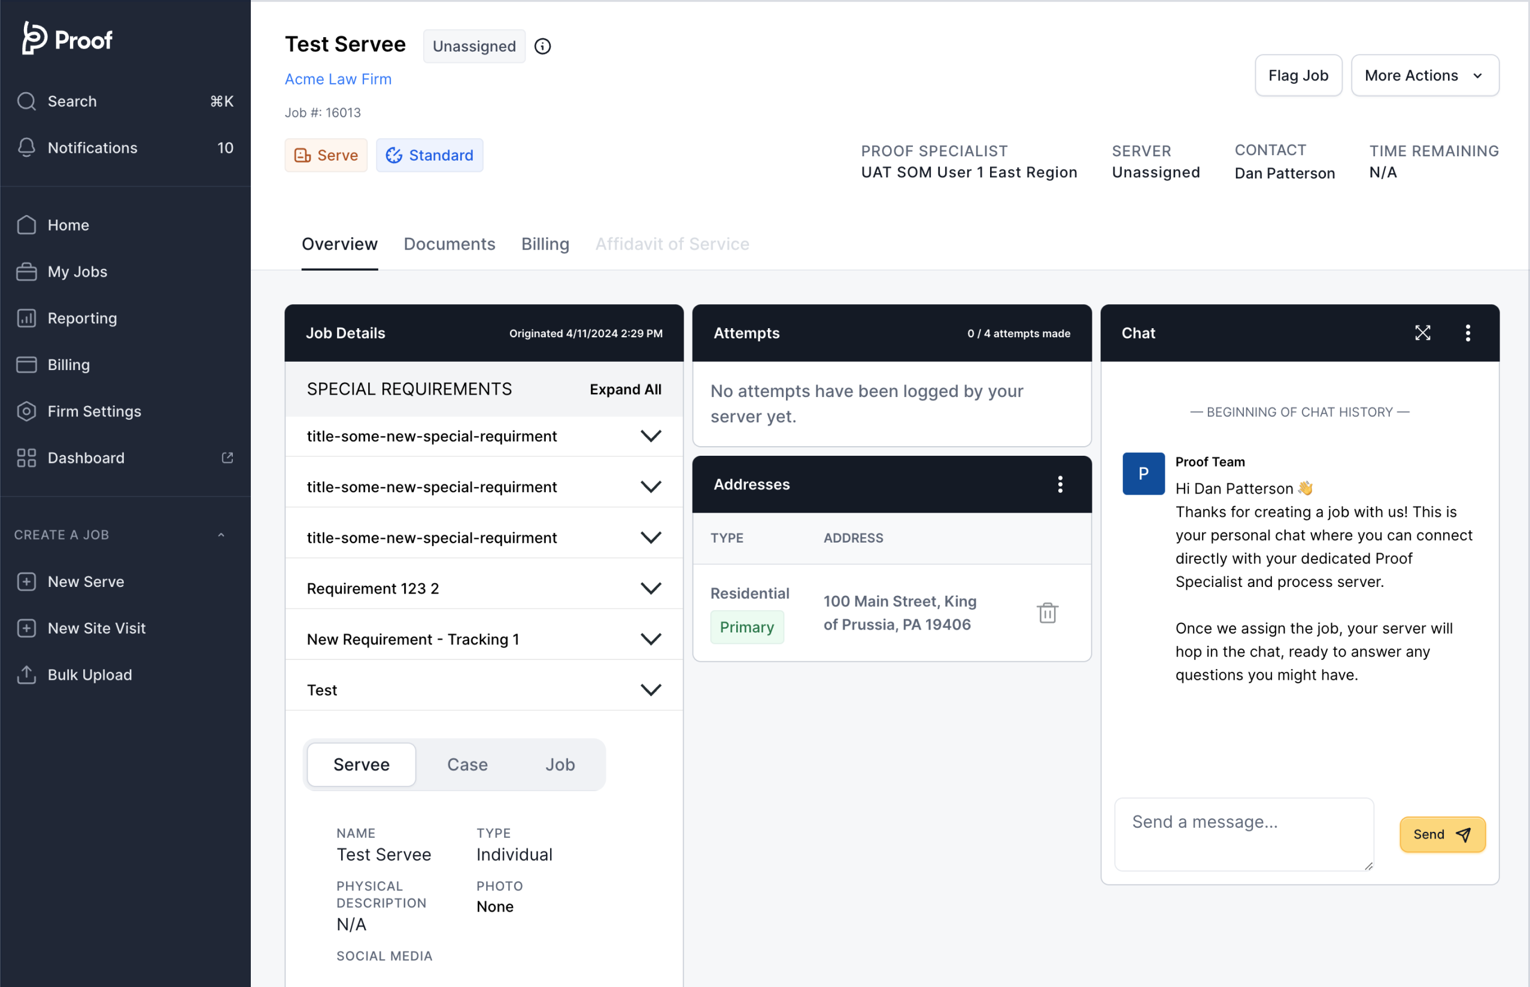Click the Bulk Upload icon
The width and height of the screenshot is (1530, 987).
[x=26, y=674]
